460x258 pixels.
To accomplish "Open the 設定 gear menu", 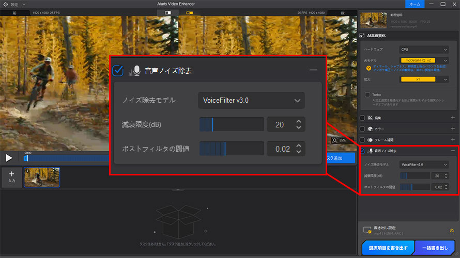I will tap(5, 4).
